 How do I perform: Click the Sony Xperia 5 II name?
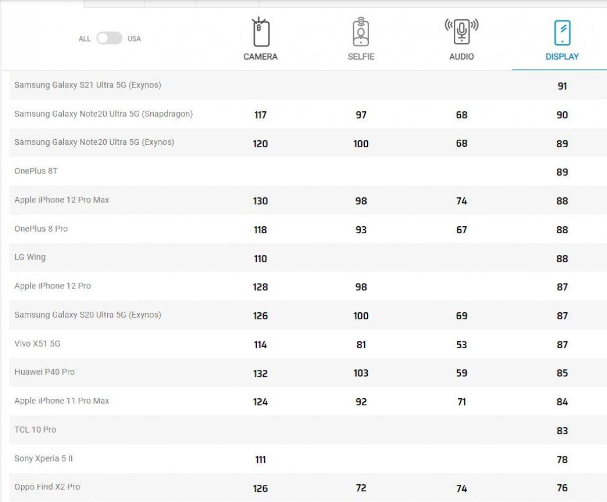click(44, 458)
